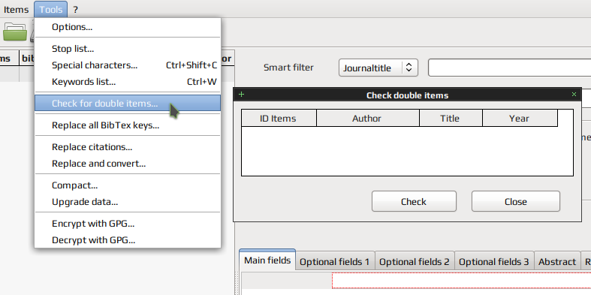
Task: Switch to Optional fields 1 tab
Action: click(335, 261)
